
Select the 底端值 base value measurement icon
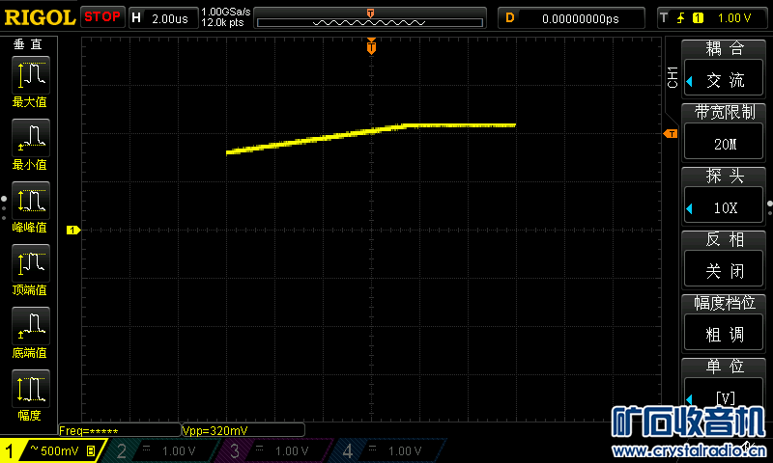pyautogui.click(x=31, y=326)
